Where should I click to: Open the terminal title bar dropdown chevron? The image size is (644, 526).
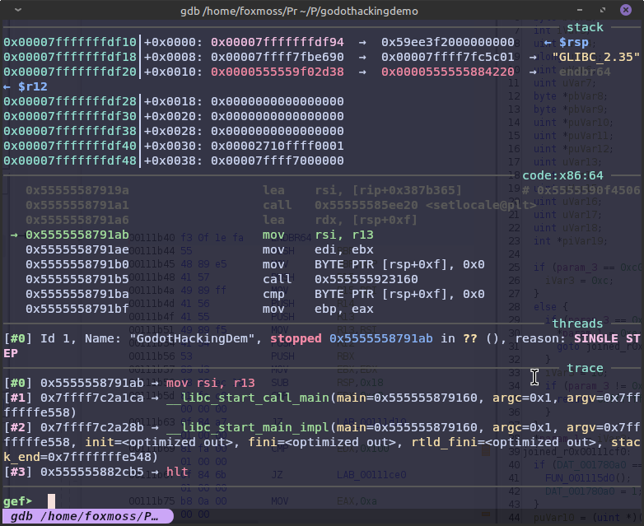coord(17,10)
